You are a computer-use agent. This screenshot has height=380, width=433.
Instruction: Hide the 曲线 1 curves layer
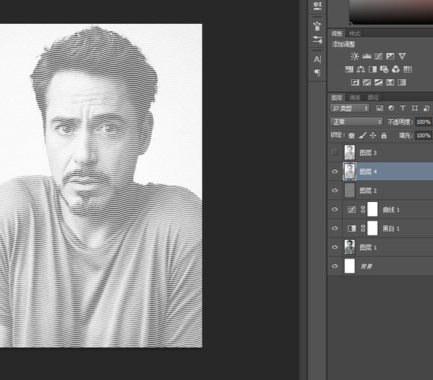tap(334, 209)
